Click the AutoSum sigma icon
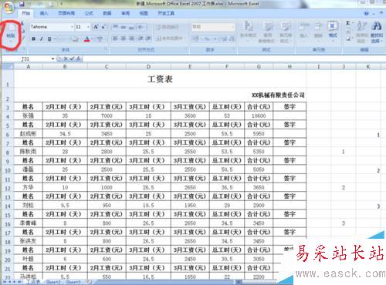386x285 pixels. (x=348, y=23)
